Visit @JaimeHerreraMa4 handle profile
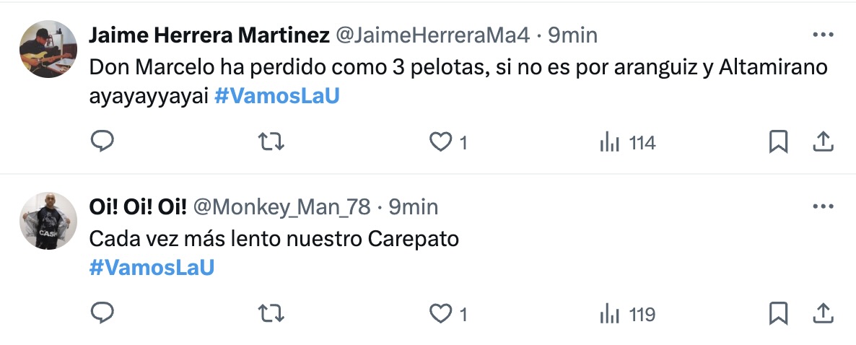Viewport: 856px width, 345px height. [x=433, y=35]
